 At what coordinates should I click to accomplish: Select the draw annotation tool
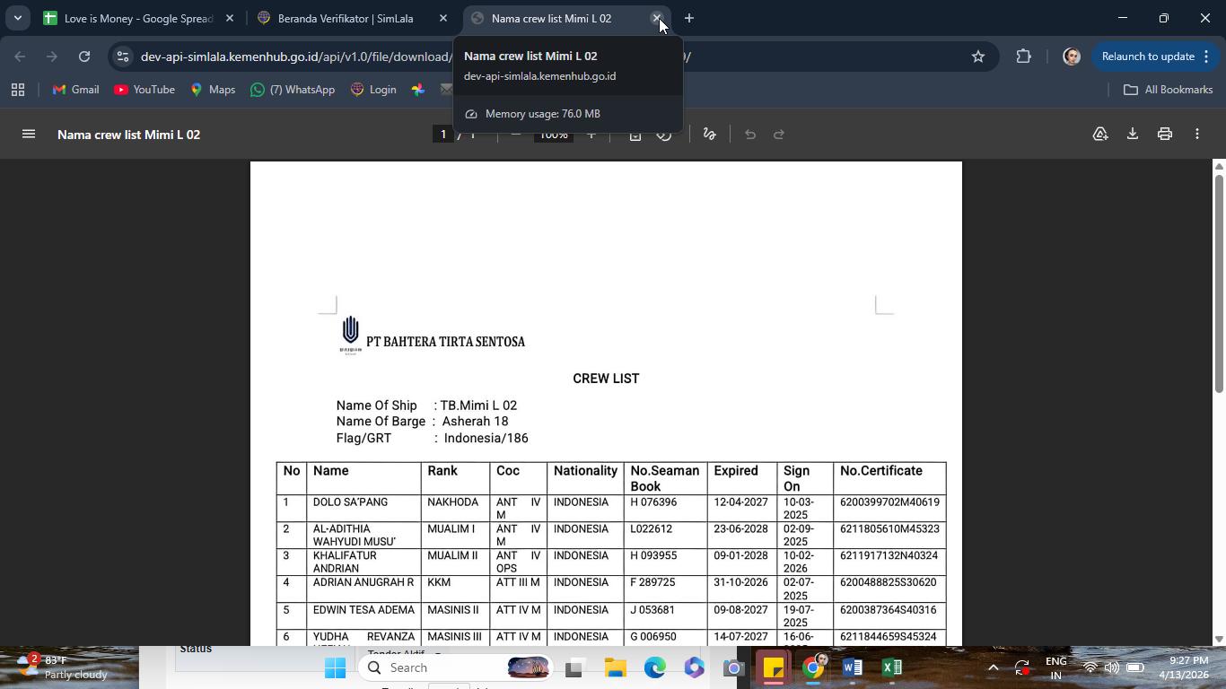tap(709, 135)
